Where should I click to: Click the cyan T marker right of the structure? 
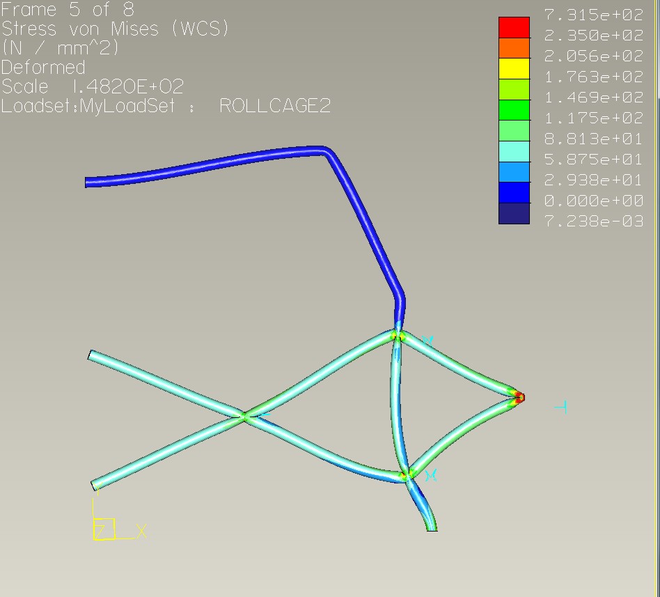[x=561, y=408]
